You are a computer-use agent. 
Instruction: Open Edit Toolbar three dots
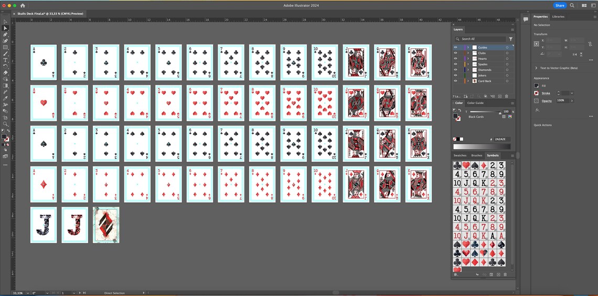(x=5, y=165)
